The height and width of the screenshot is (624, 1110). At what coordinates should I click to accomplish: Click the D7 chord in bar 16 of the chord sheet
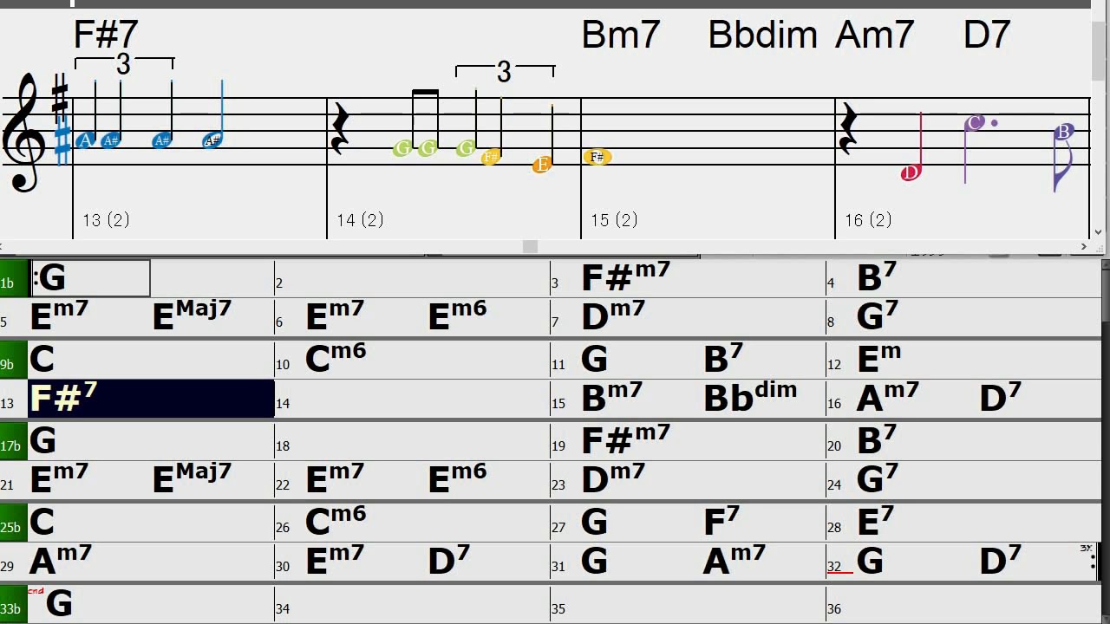(x=1000, y=398)
